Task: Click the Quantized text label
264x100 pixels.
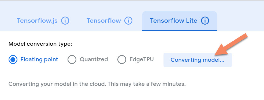Action: 94,59
